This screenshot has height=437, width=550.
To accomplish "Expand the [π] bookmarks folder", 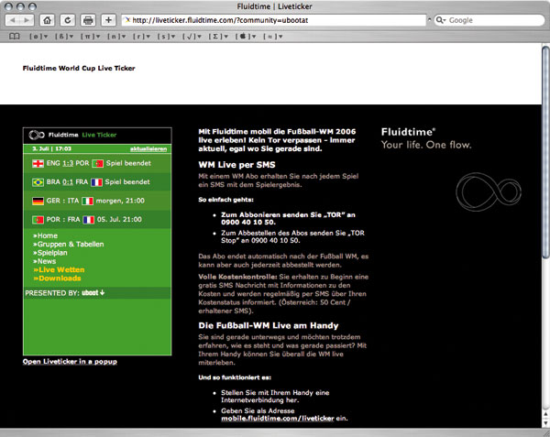I will (x=90, y=37).
